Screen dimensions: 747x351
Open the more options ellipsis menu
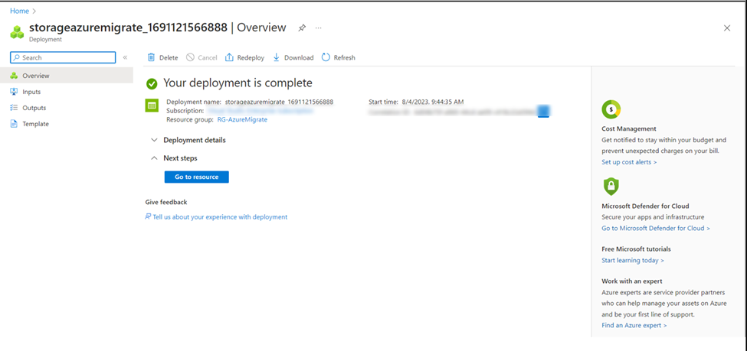coord(318,28)
